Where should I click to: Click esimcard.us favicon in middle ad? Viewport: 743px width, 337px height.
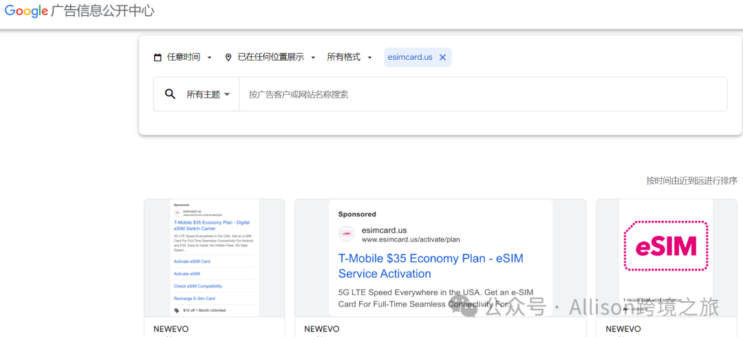tap(346, 234)
